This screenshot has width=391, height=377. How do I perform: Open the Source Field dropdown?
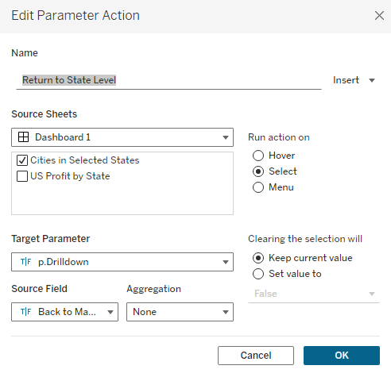click(x=64, y=312)
